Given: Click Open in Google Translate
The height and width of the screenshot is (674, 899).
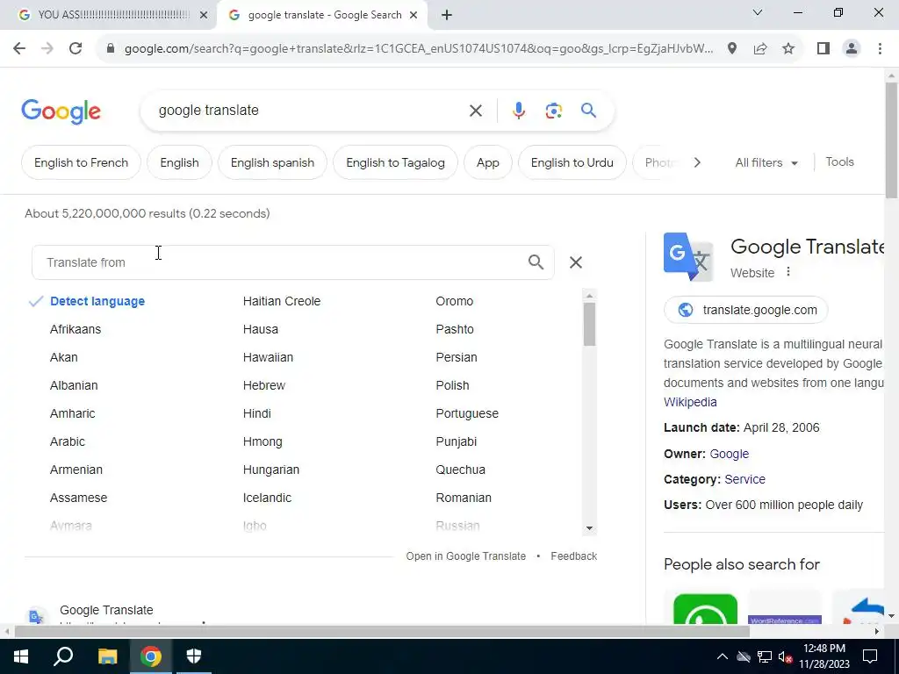Looking at the screenshot, I should [x=465, y=556].
